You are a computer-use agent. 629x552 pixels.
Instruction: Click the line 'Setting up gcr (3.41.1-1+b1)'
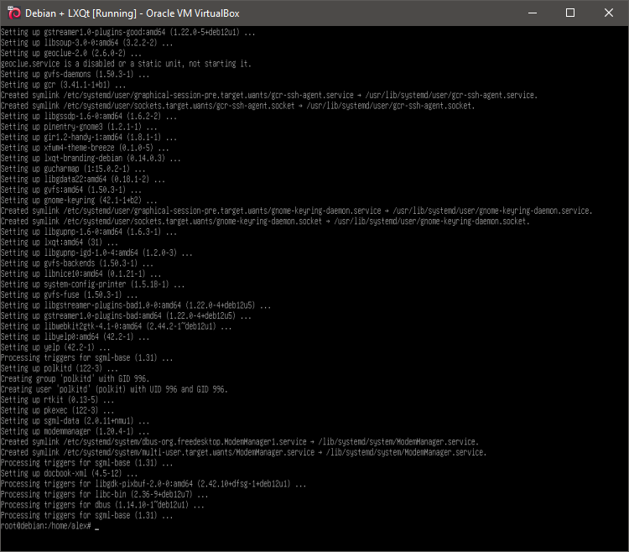[x=64, y=85]
